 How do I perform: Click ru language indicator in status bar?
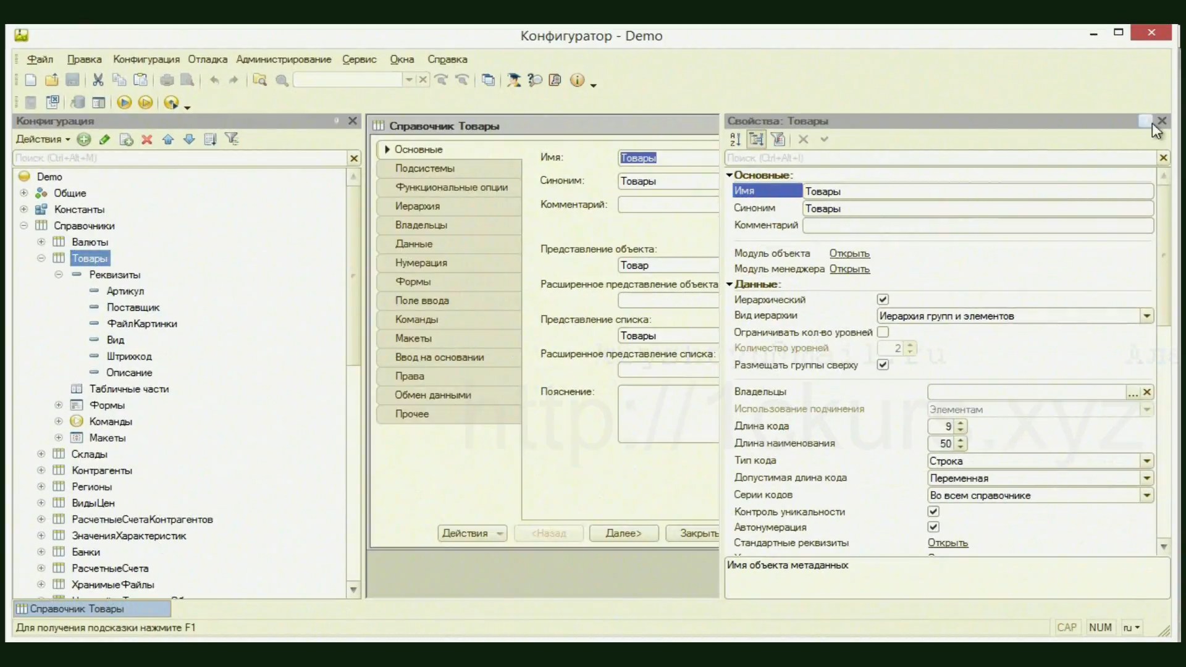click(x=1131, y=628)
